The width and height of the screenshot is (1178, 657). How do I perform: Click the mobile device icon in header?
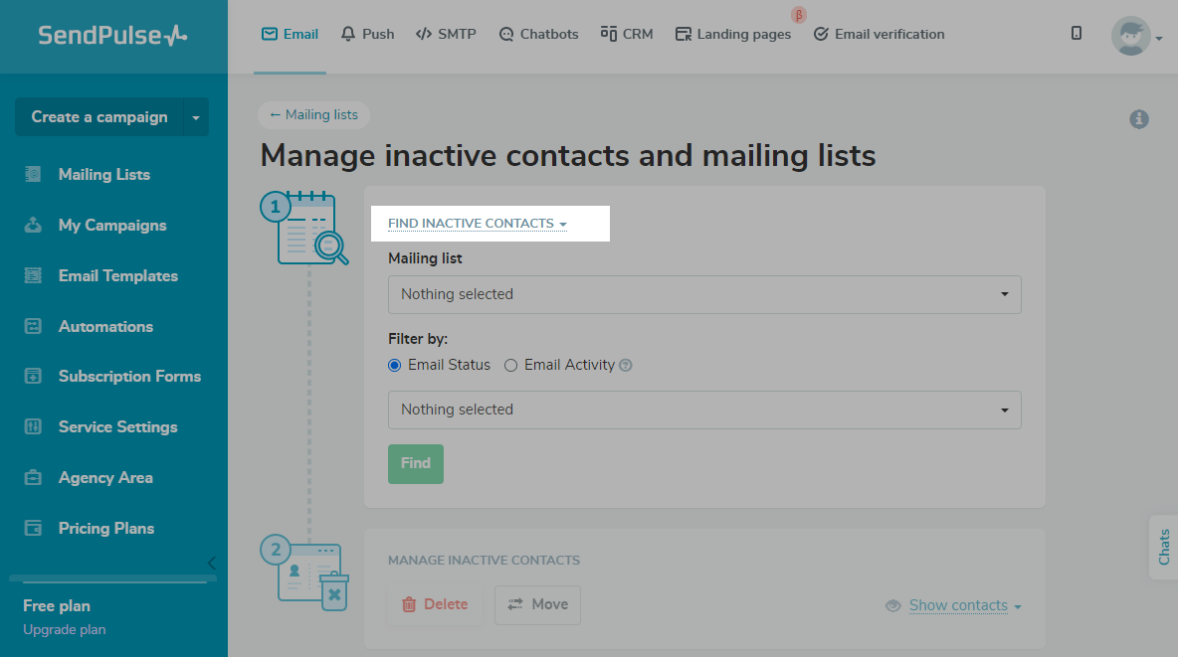(1077, 34)
